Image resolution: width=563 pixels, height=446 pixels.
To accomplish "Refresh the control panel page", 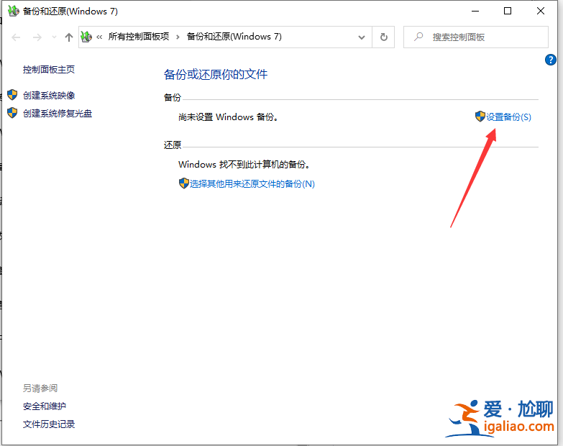I will point(383,37).
